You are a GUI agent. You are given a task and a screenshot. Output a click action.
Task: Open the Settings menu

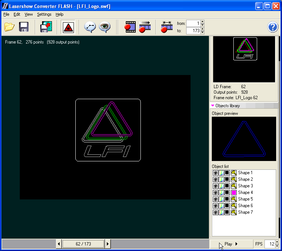[x=44, y=14]
